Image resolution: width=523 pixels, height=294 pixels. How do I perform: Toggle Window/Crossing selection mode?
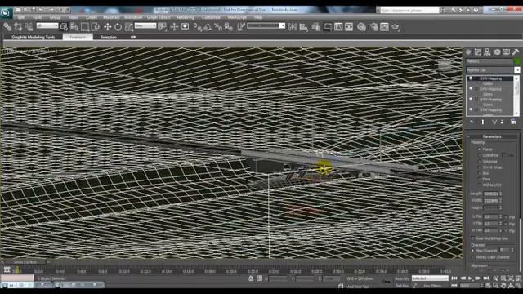(96, 27)
